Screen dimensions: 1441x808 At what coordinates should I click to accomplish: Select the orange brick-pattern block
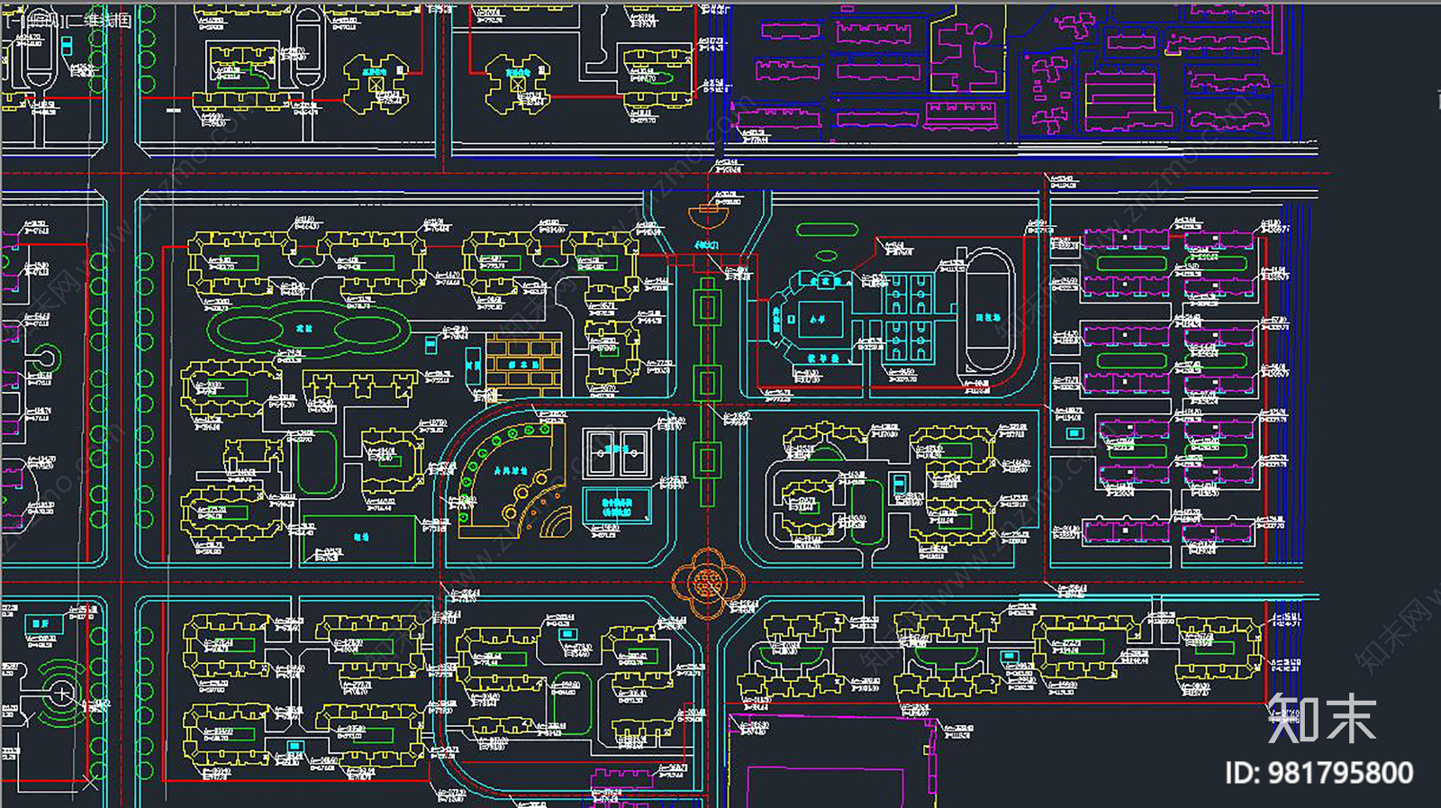point(523,365)
